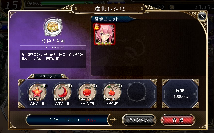The image size is (214, 133).
Task: Select the 火竜の果実 crescent fruit icon
Action: [62, 92]
